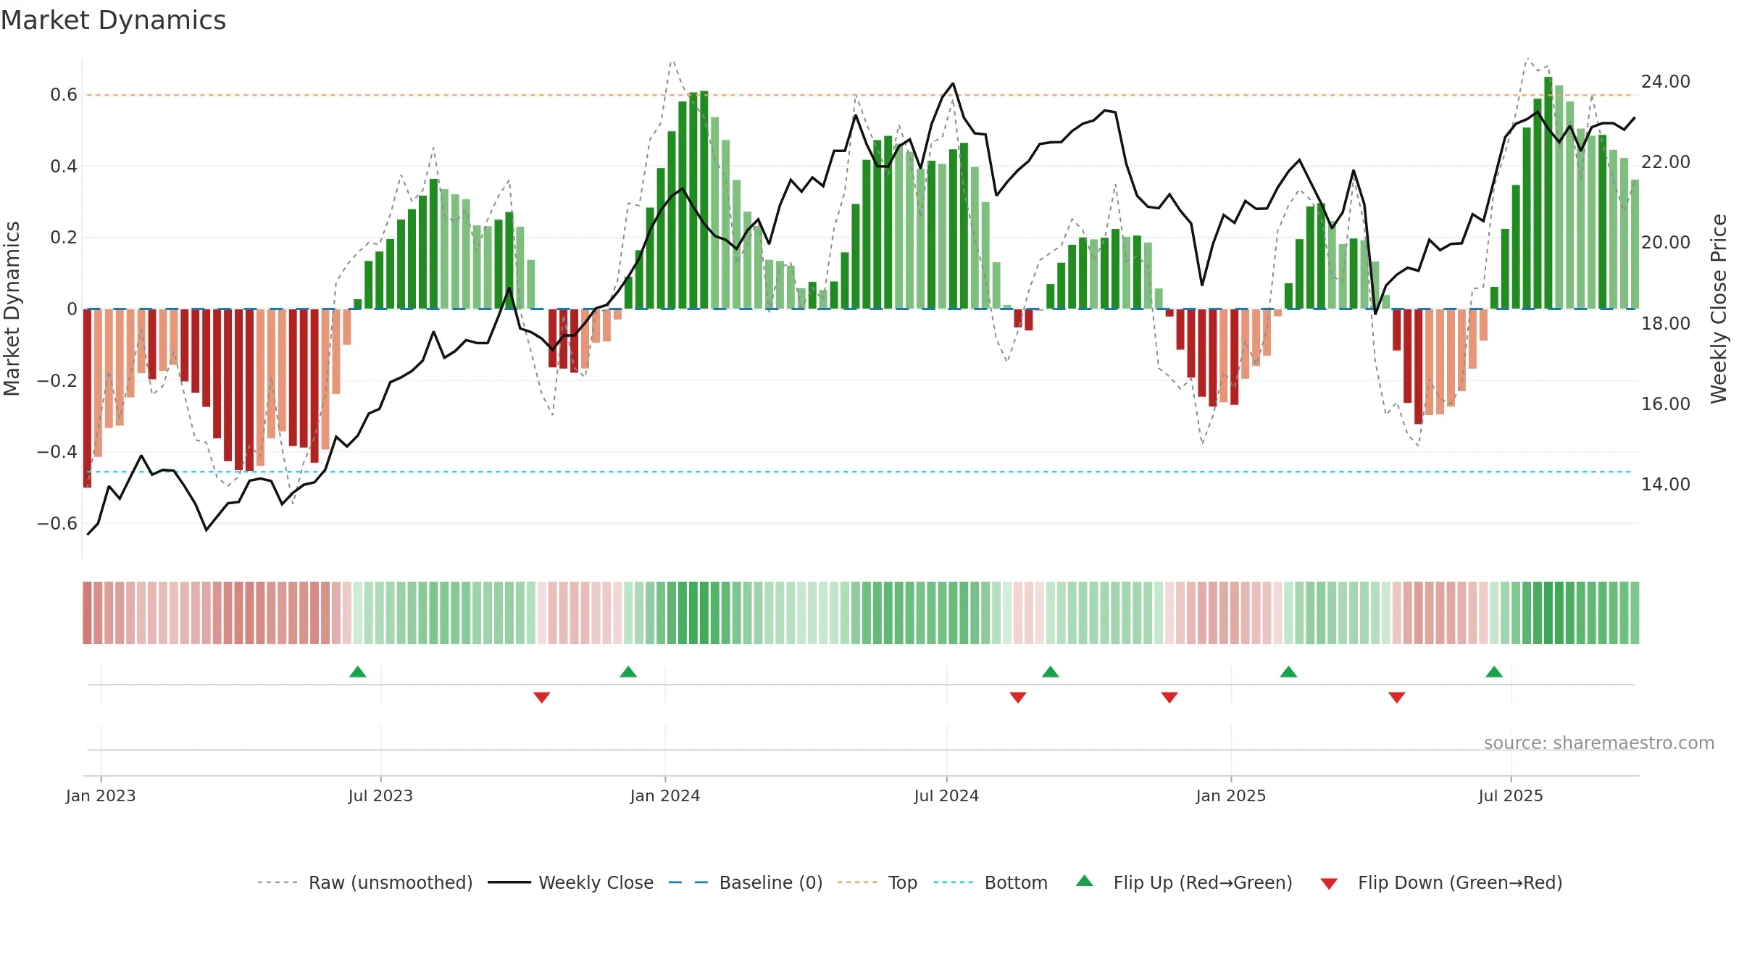
Task: Click the −0.6 left axis label
Action: [x=57, y=523]
